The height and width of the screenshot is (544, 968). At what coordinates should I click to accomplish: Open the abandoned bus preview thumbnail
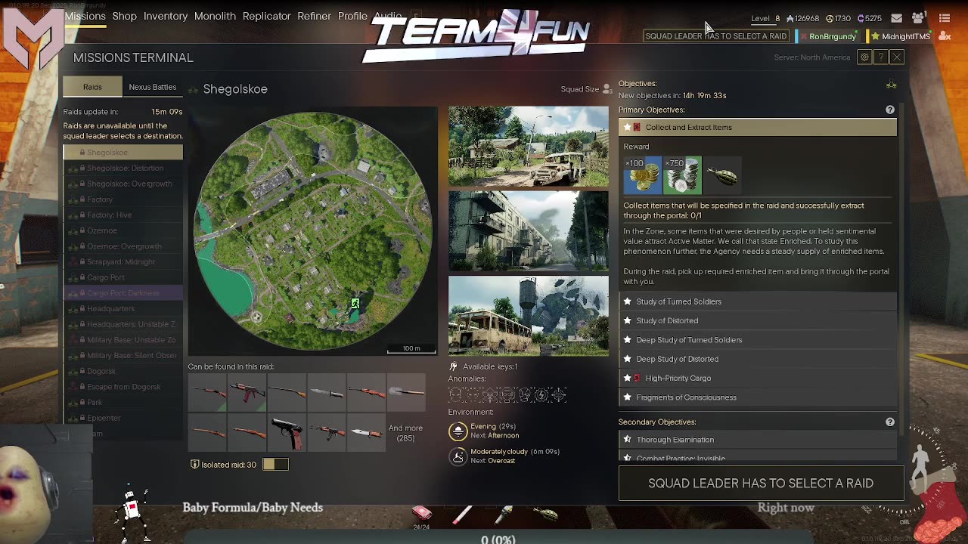pos(529,316)
